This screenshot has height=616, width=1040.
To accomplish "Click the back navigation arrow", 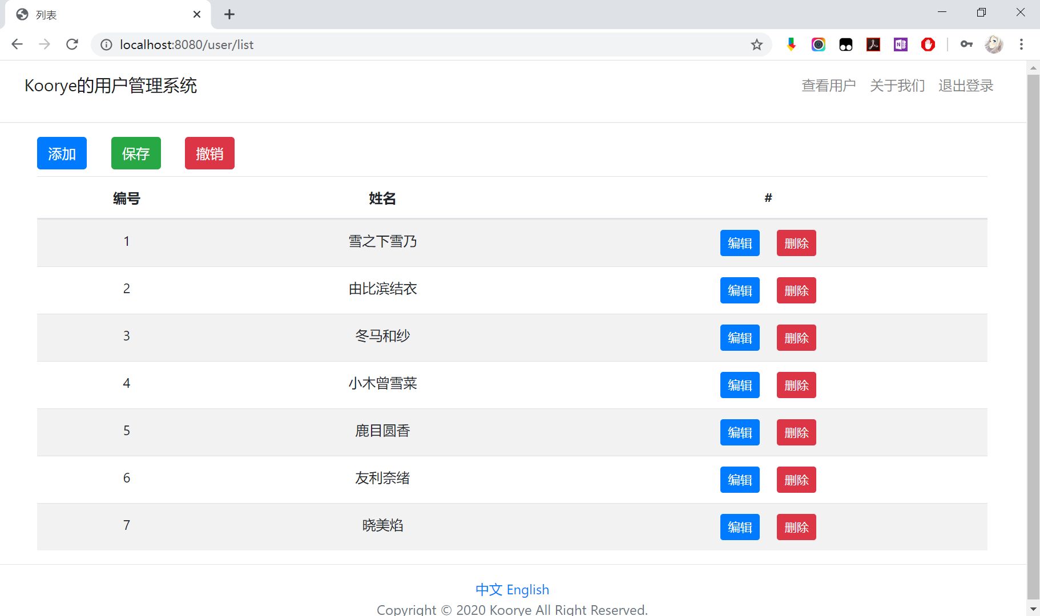I will pos(17,44).
